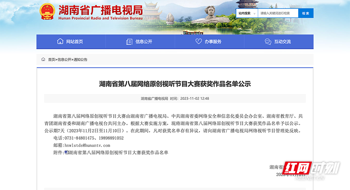Open the 办事服务 nav item
The height and width of the screenshot is (190, 350).
coord(209,42)
